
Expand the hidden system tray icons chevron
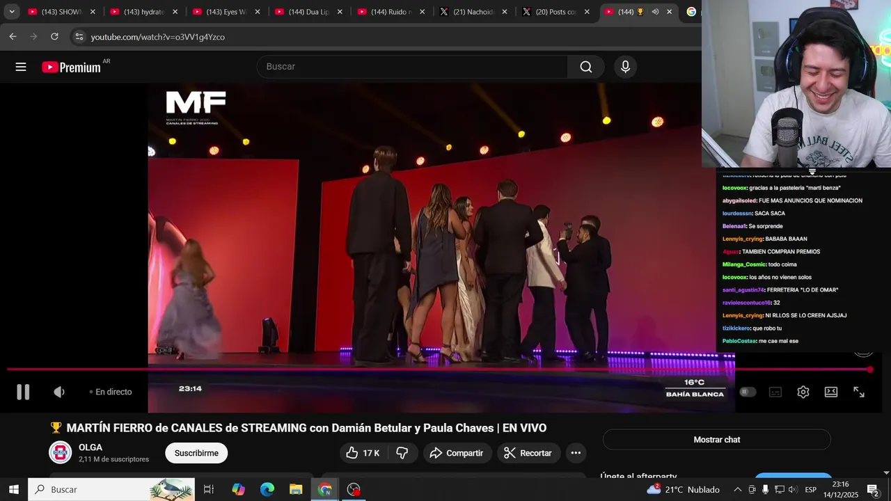(x=738, y=490)
